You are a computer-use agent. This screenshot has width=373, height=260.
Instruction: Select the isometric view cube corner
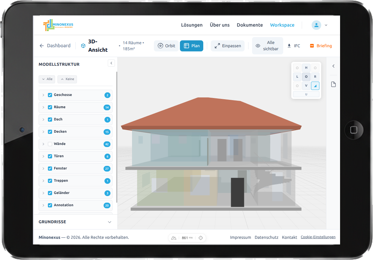click(x=315, y=86)
